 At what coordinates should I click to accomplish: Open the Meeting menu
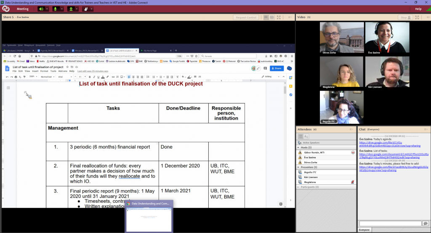click(23, 9)
